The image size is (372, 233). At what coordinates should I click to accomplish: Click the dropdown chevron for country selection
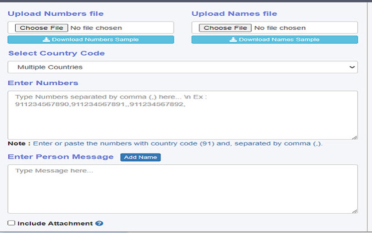coord(352,67)
